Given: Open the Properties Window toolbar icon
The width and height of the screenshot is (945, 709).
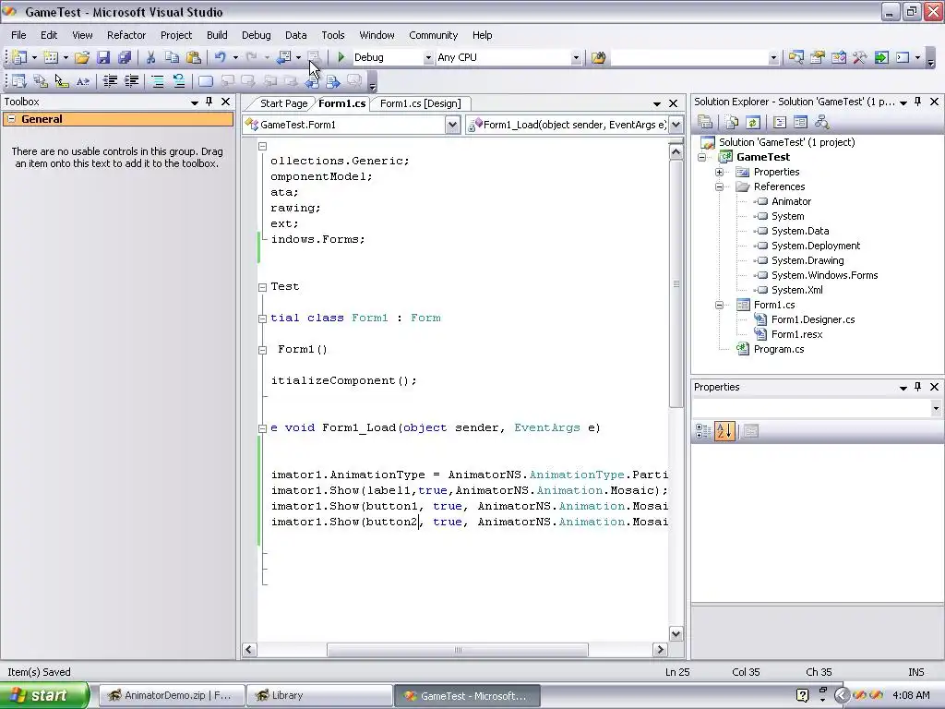Looking at the screenshot, I should [818, 57].
